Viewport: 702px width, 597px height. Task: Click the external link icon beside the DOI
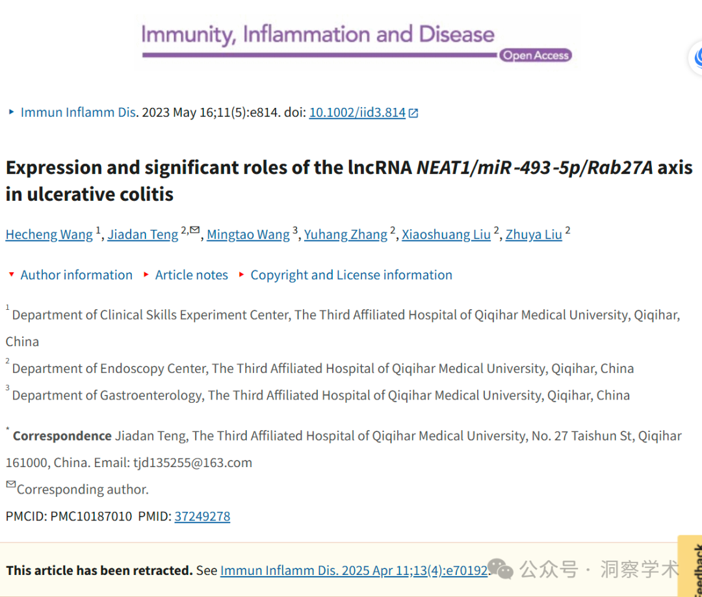[x=413, y=113]
